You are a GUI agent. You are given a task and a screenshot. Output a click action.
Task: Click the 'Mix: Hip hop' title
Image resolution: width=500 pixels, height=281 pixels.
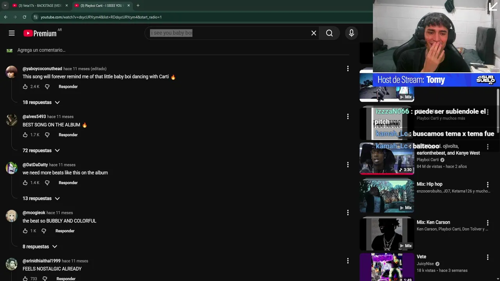[x=429, y=184]
